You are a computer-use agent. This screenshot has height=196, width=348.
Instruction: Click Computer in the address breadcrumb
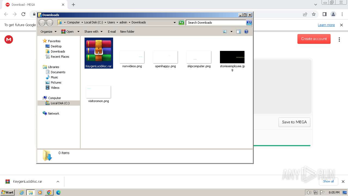point(73,23)
